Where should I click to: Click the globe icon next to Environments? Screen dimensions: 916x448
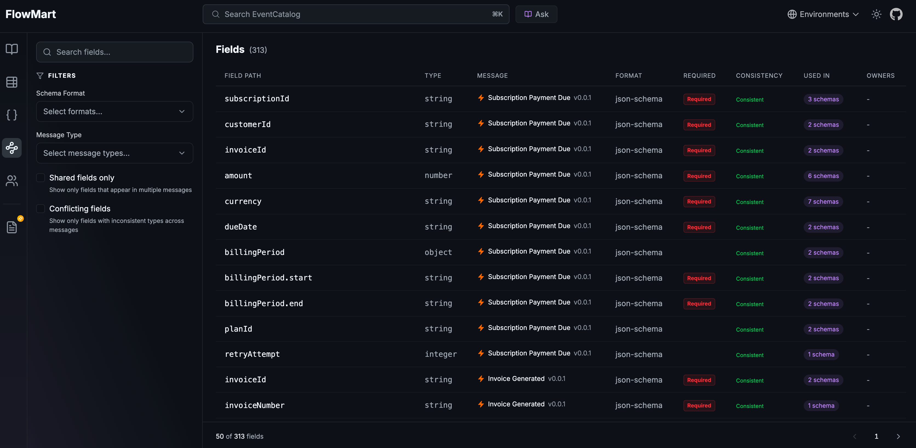(792, 14)
